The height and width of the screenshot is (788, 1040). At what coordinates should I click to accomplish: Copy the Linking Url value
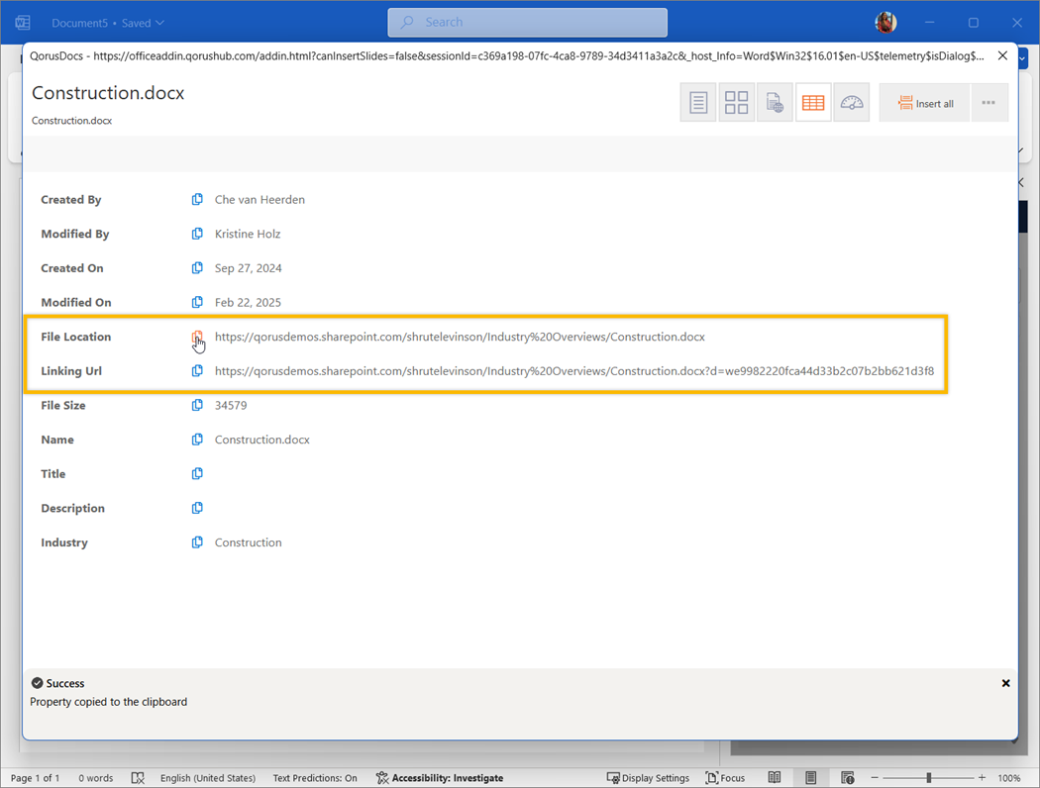197,371
